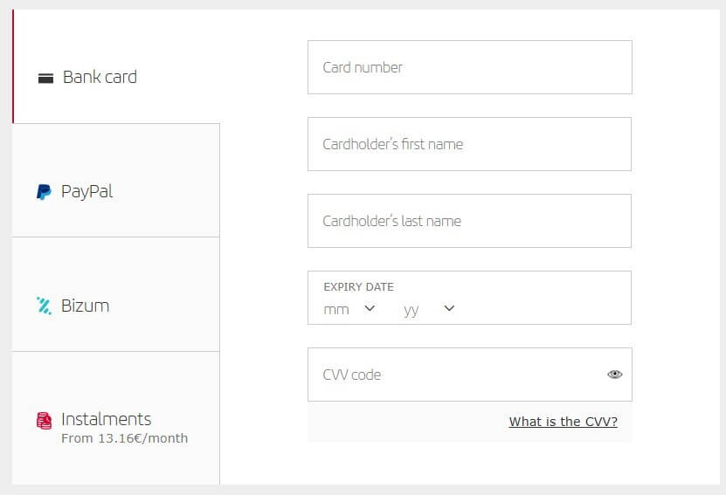Select the yy year selector
This screenshot has height=495, width=726.
(429, 309)
